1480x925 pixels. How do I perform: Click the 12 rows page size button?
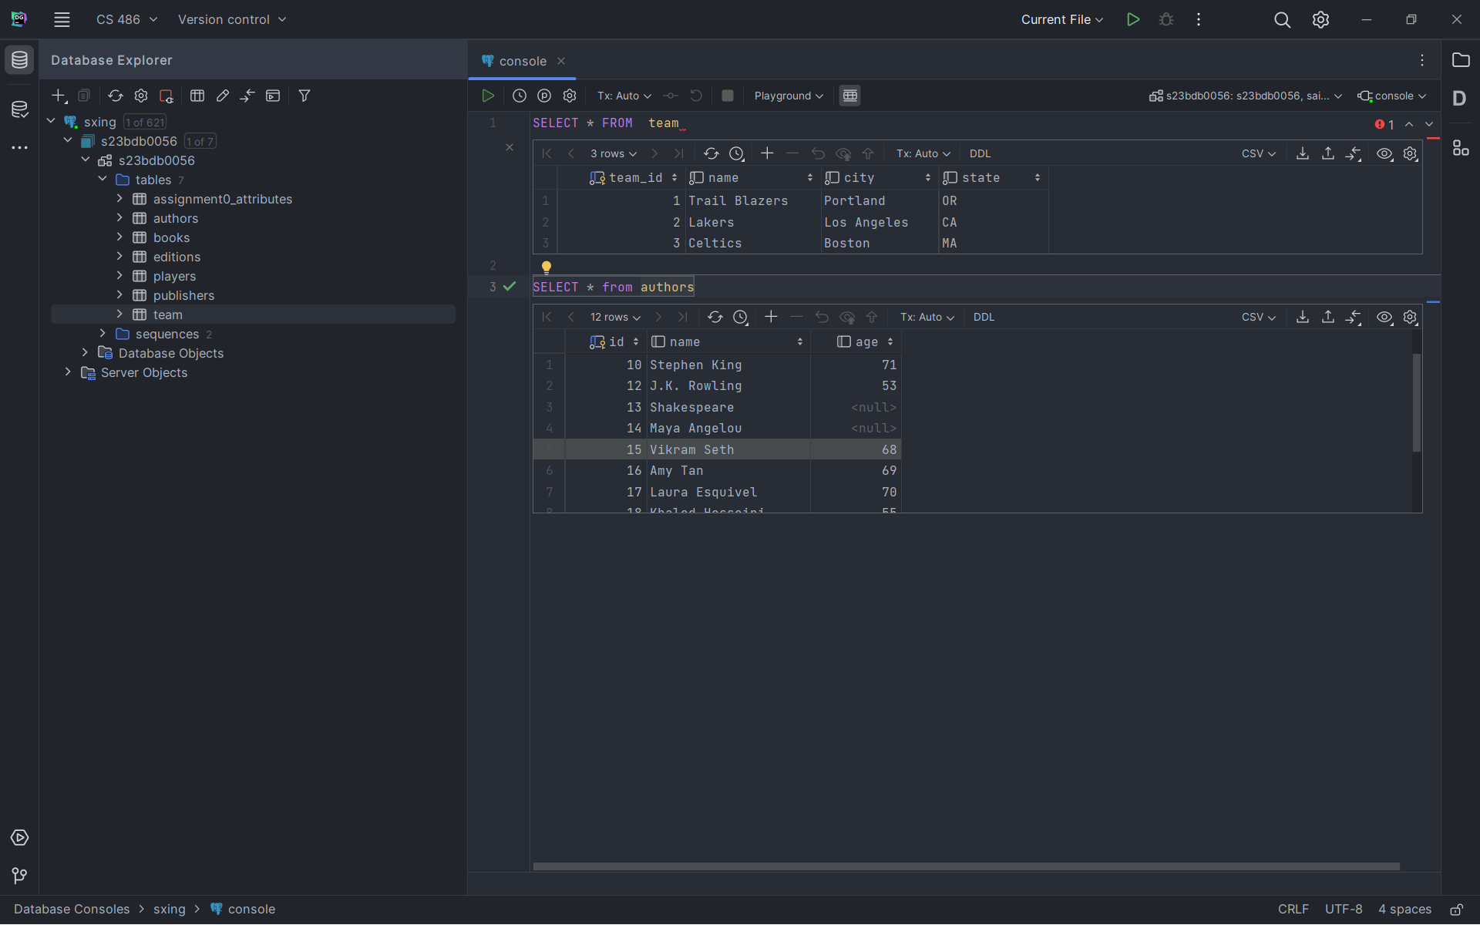tap(615, 317)
